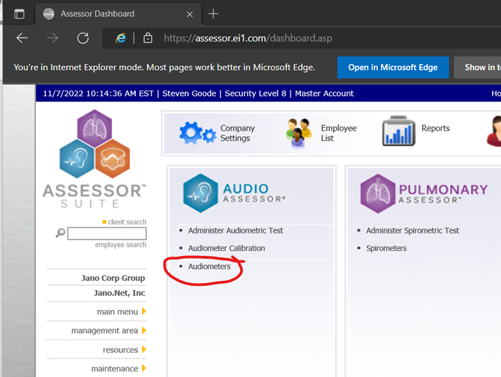Go back using the browser back arrow
The image size is (501, 377).
[22, 38]
